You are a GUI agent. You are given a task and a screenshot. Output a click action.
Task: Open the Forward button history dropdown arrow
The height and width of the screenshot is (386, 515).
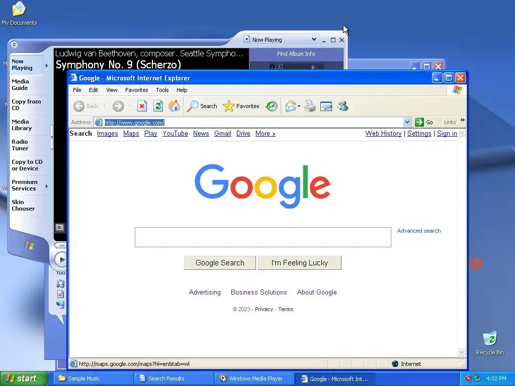pyautogui.click(x=130, y=106)
